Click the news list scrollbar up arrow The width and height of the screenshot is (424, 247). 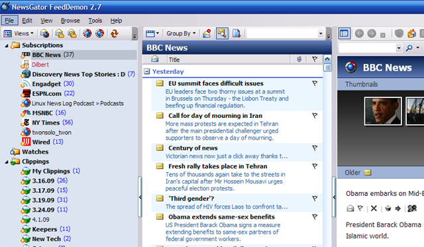point(327,59)
